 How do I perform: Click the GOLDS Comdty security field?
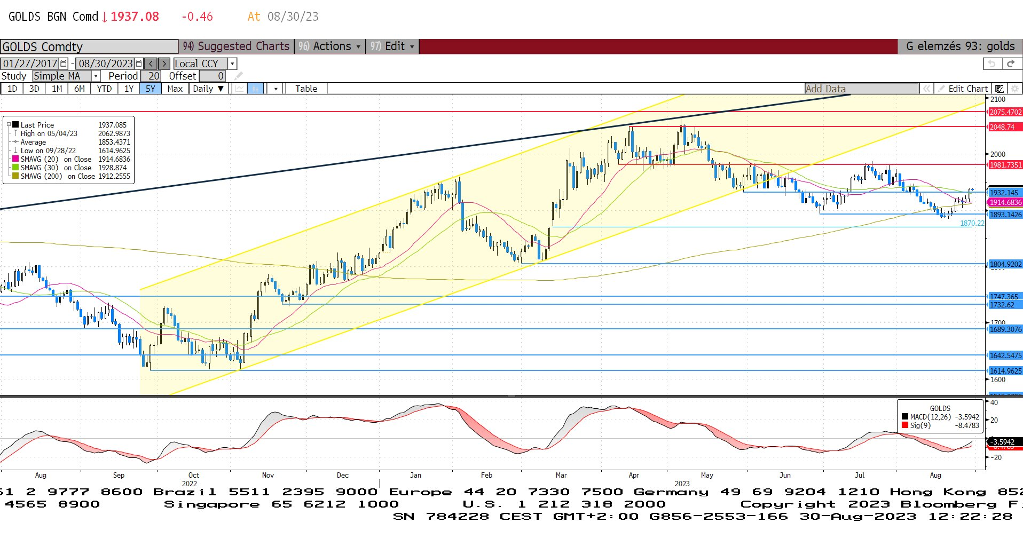89,46
